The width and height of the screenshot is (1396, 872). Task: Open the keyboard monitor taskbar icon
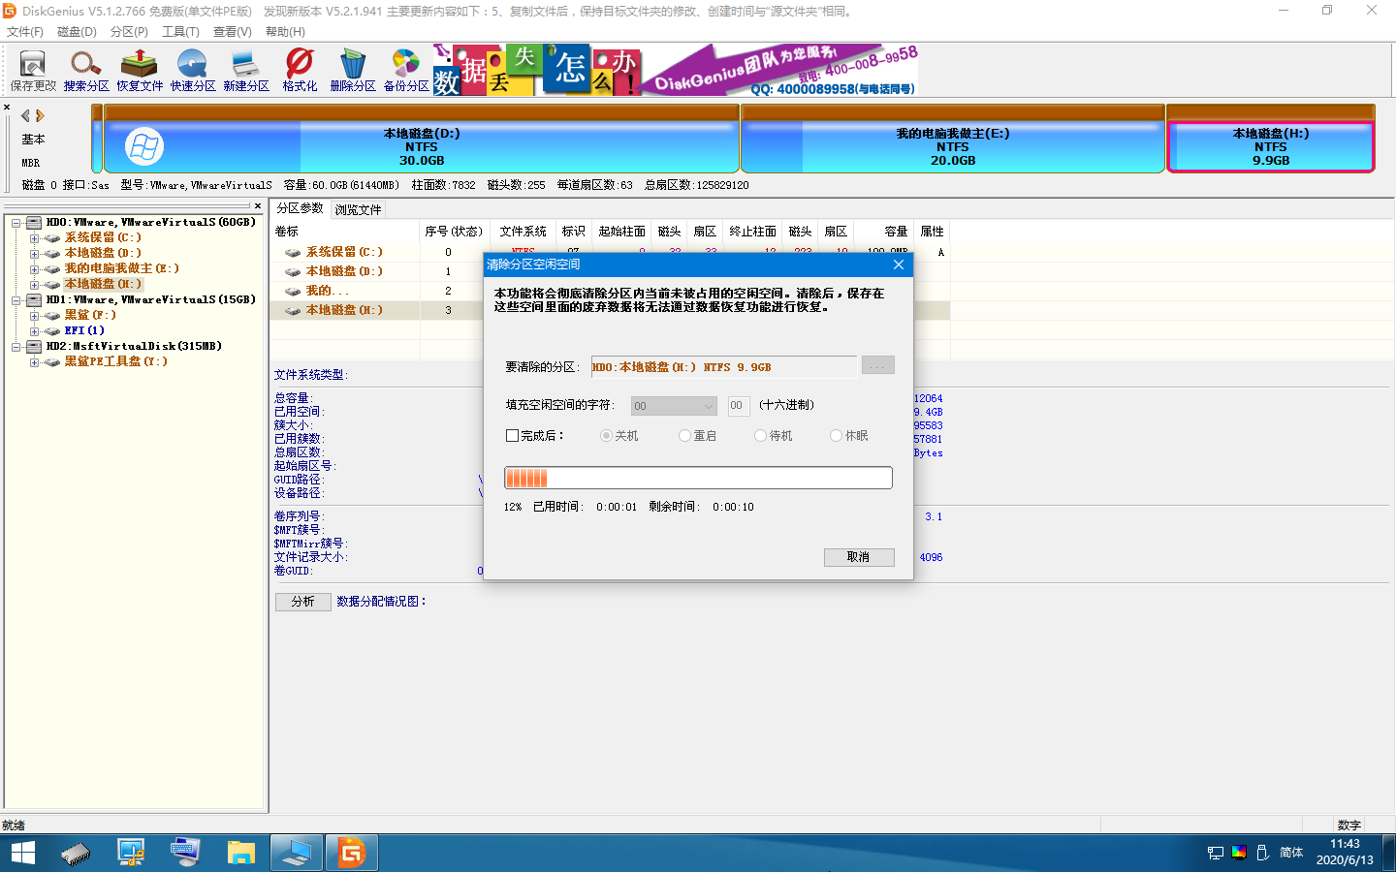point(185,853)
